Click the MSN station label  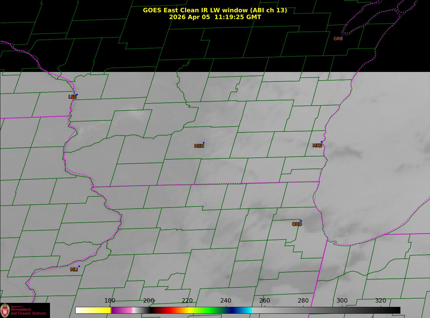[x=199, y=146]
